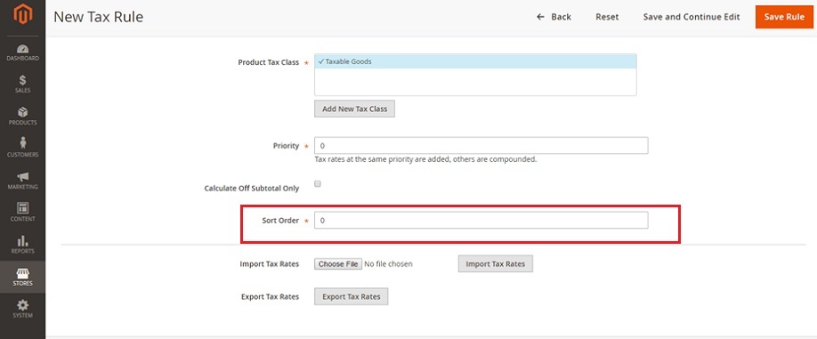Click the Magento logo icon
This screenshot has height=339, width=817.
22,14
